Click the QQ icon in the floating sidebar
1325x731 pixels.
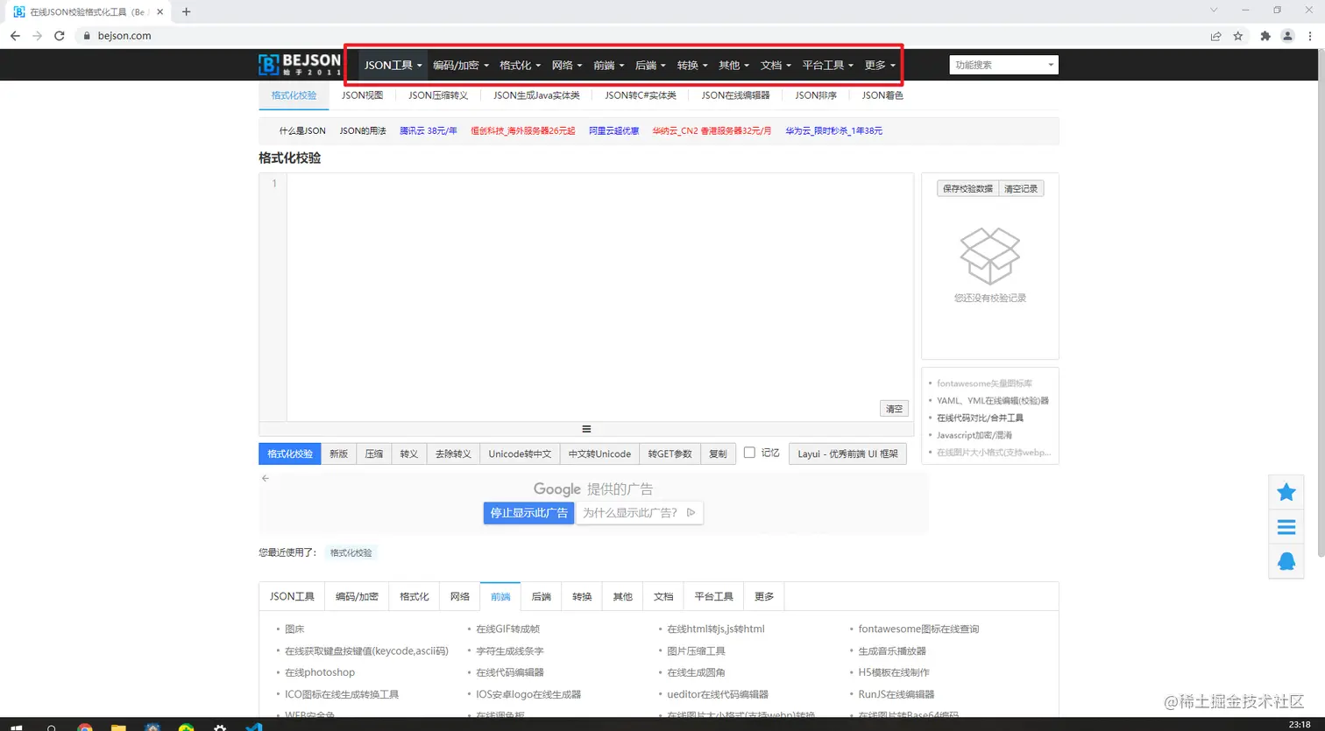[1286, 561]
